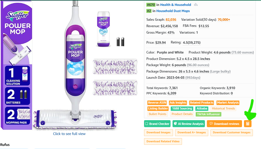Click the bar chart icon beside Health & Household
261x149 pixels.
[196, 5]
